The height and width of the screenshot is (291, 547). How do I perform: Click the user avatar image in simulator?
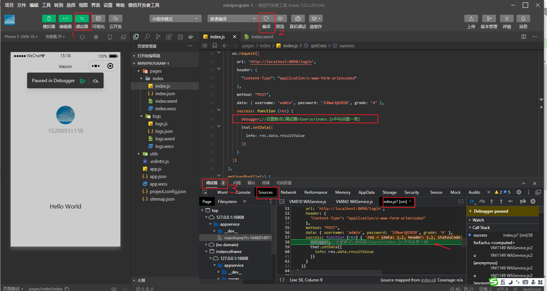tap(66, 115)
